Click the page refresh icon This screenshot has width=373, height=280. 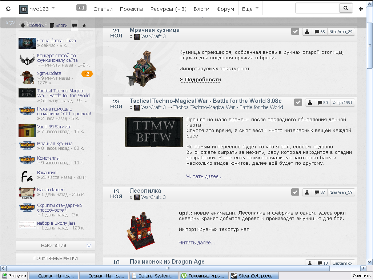click(x=8, y=9)
